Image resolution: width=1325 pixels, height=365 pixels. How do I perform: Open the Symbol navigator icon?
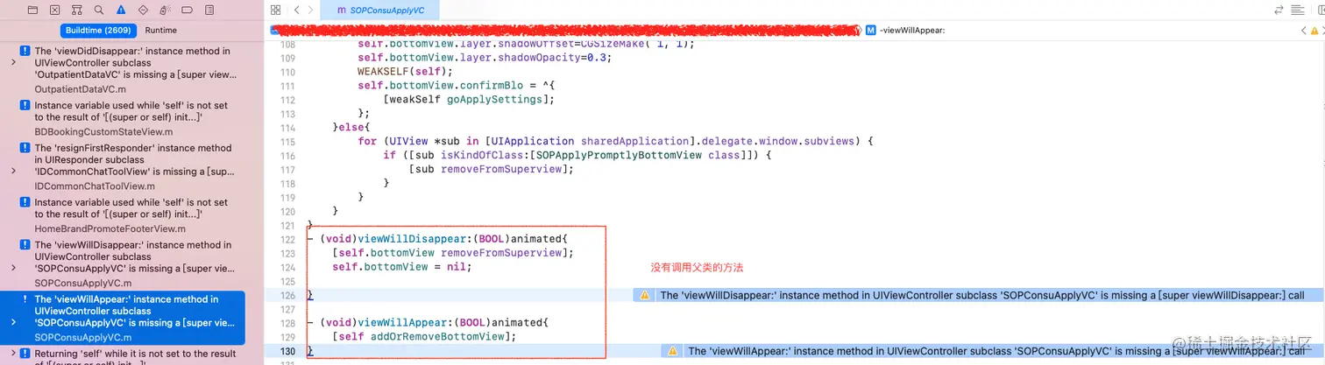(77, 10)
